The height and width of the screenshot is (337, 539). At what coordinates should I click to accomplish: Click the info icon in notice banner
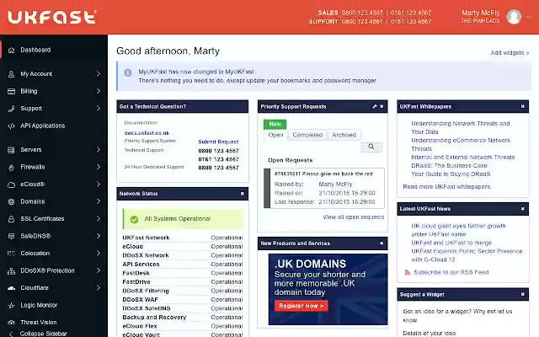[x=128, y=72]
